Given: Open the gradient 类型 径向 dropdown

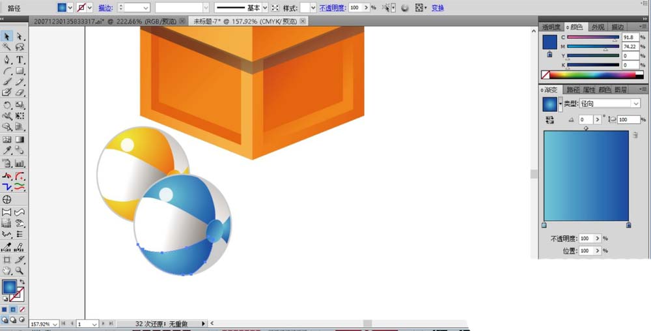Looking at the screenshot, I should (635, 104).
